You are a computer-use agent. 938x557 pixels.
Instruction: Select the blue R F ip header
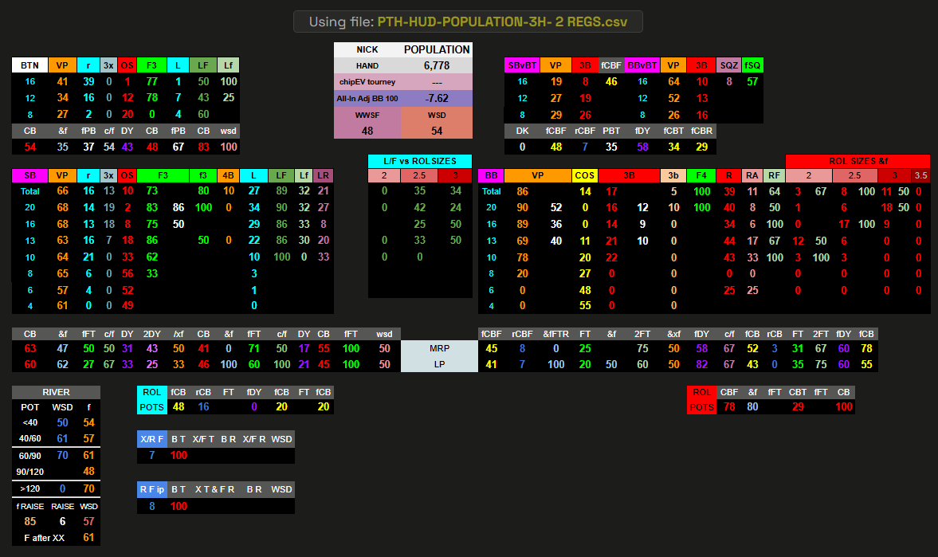tap(151, 488)
